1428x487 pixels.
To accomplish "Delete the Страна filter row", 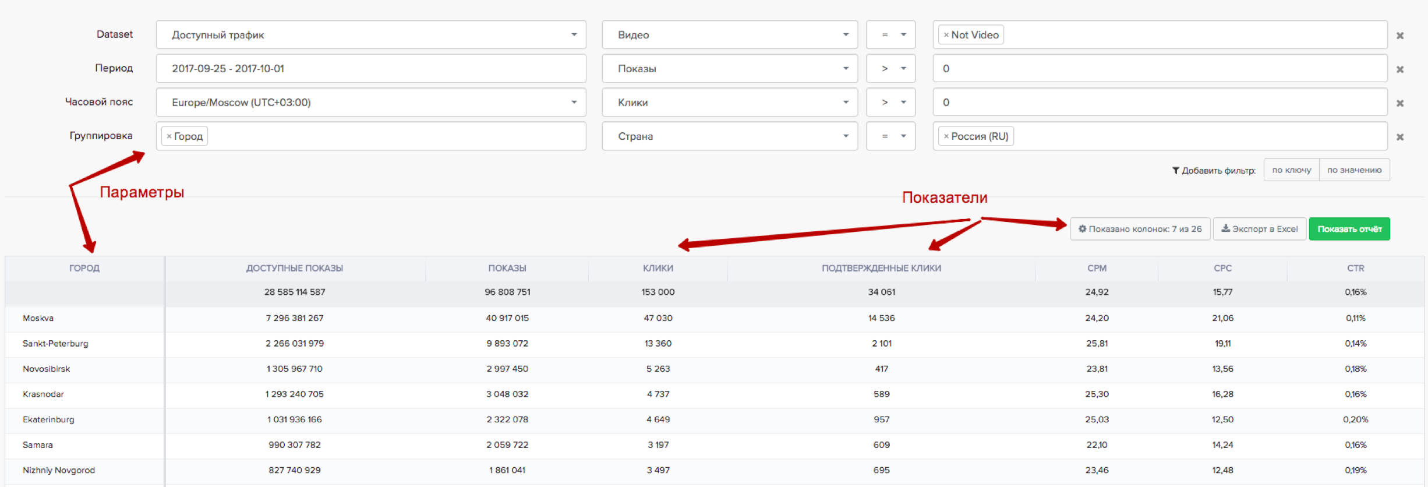I will (x=1400, y=137).
